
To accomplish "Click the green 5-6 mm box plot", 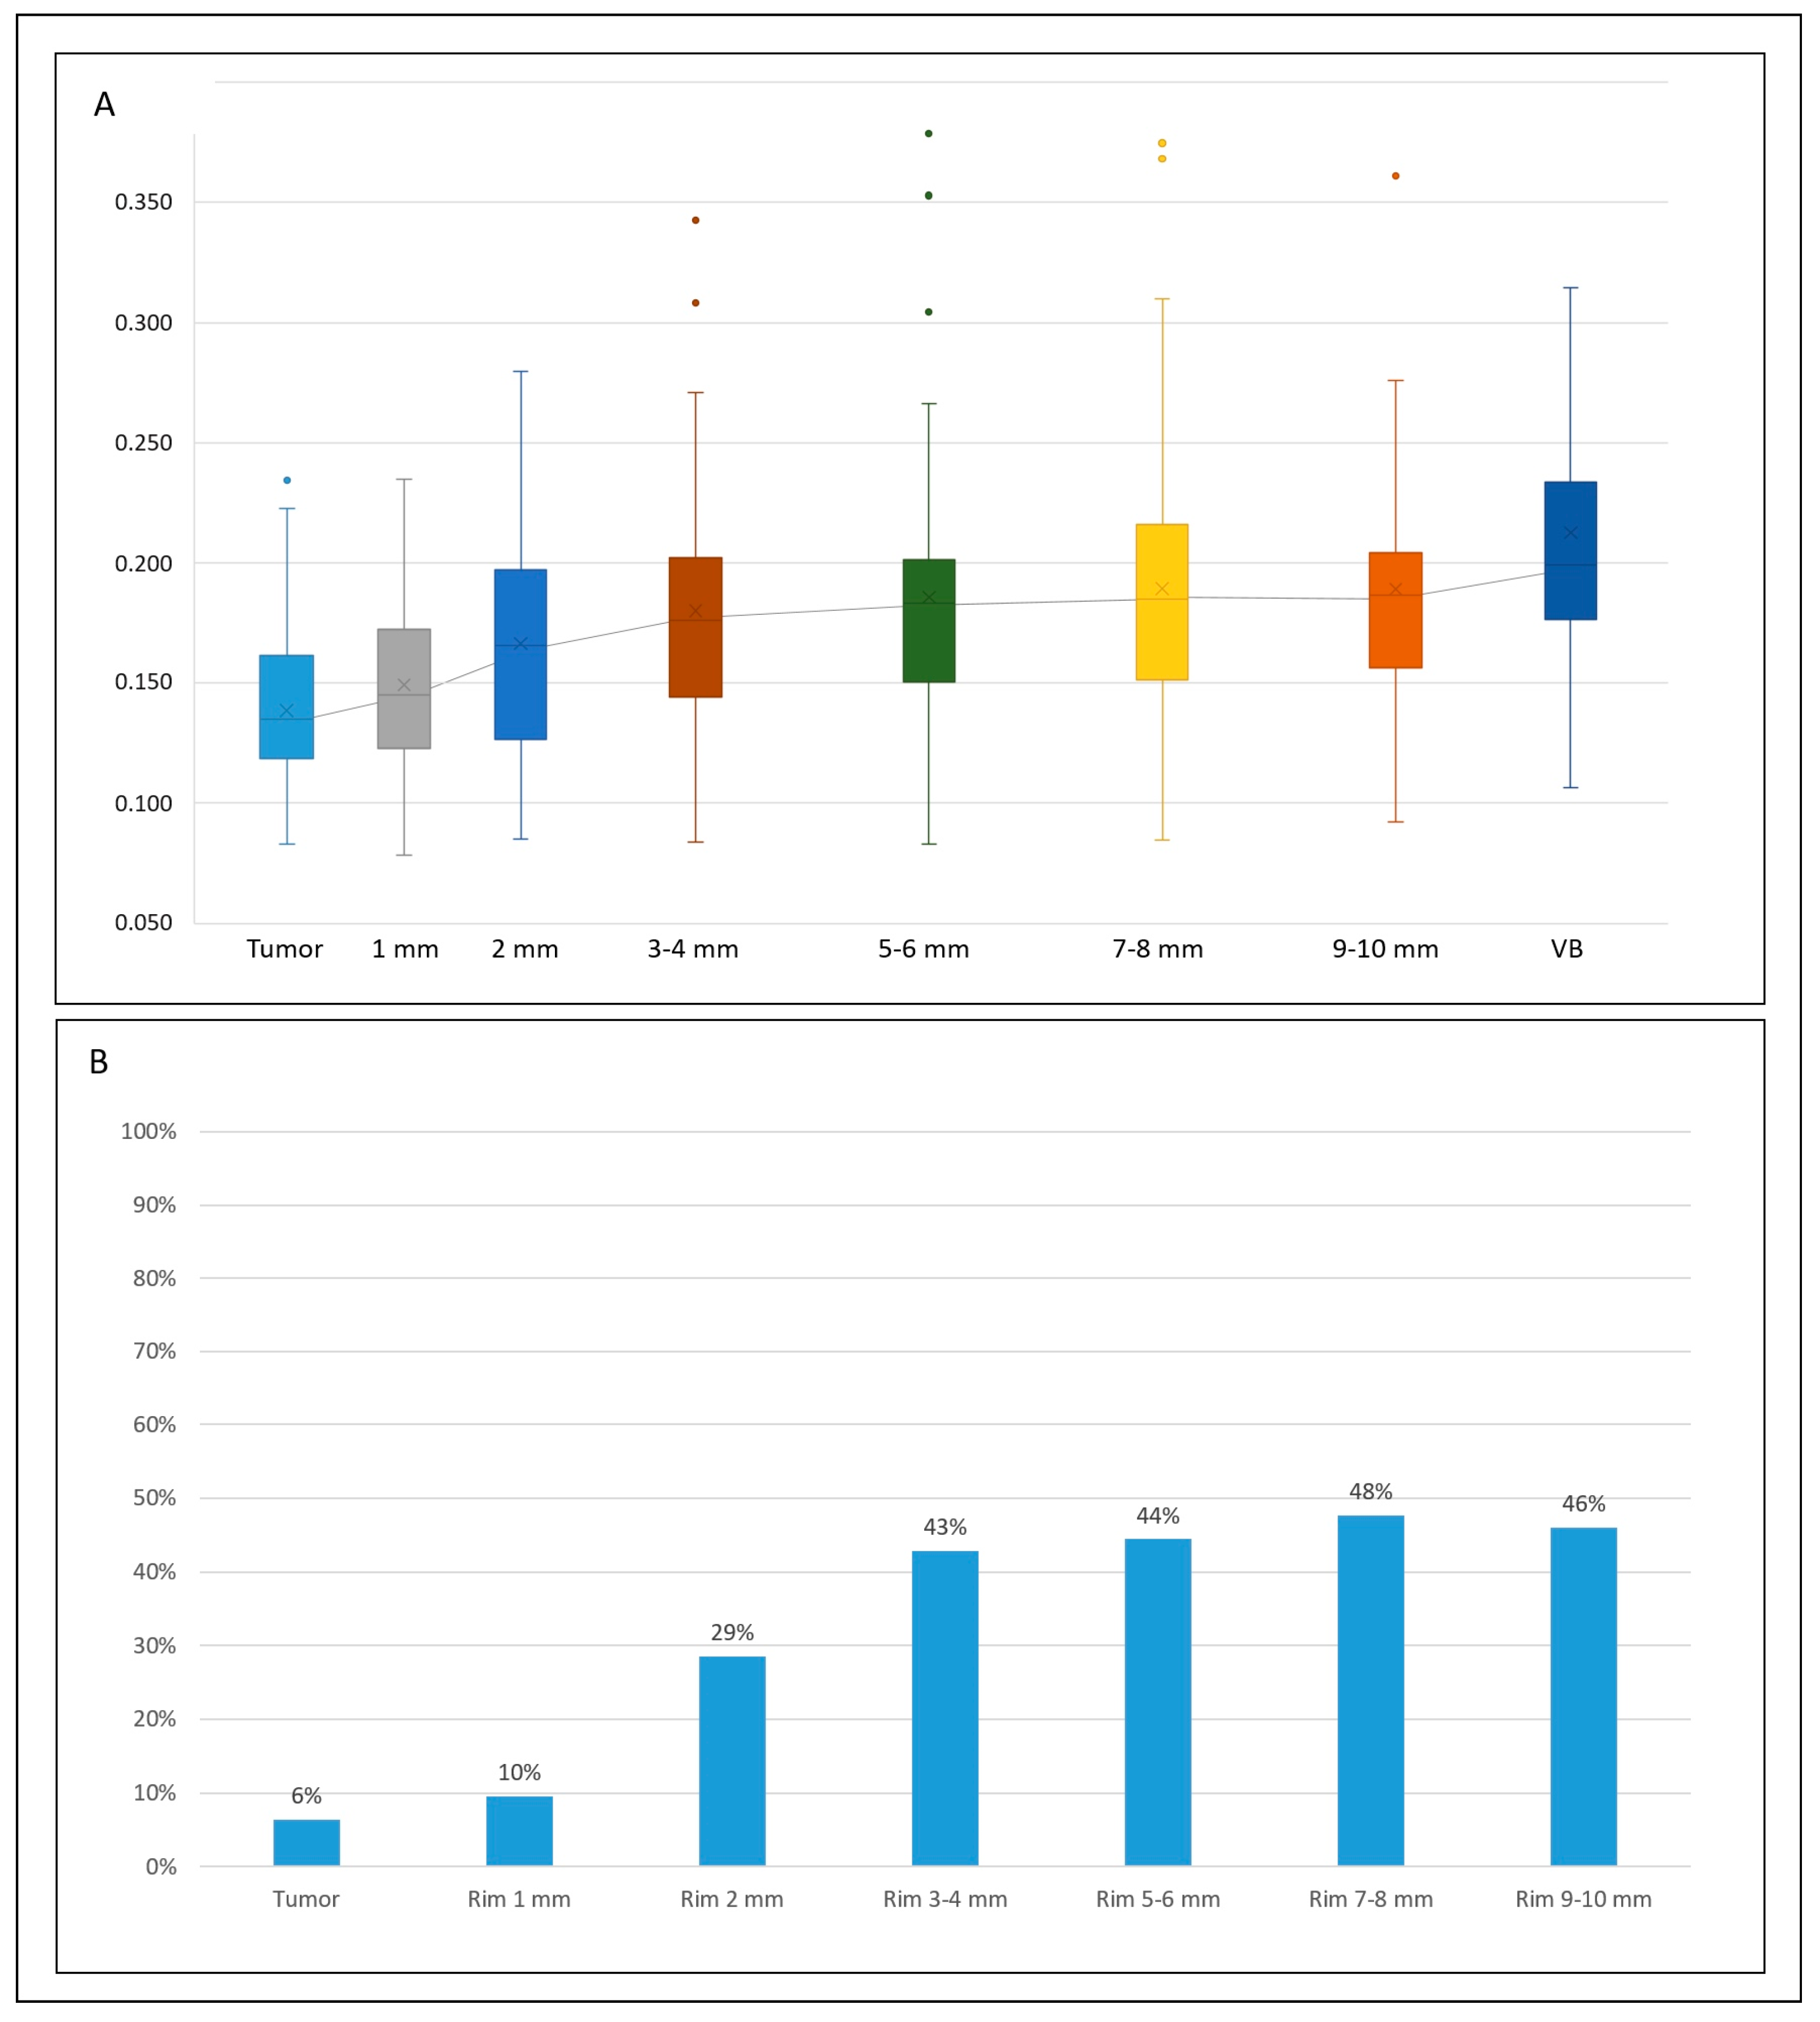I will click(x=929, y=621).
